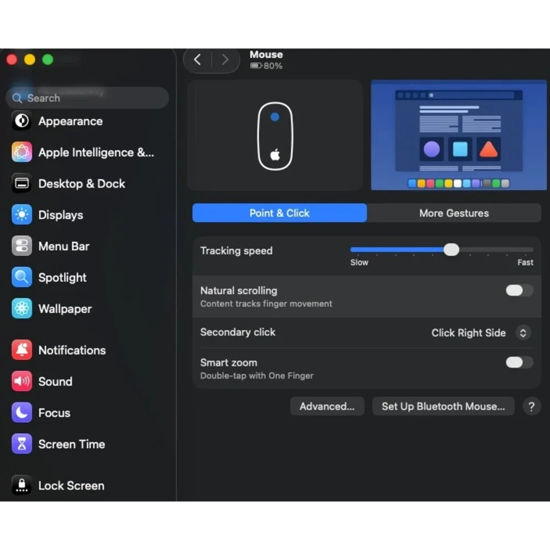Open Appearance settings icon

tap(22, 121)
